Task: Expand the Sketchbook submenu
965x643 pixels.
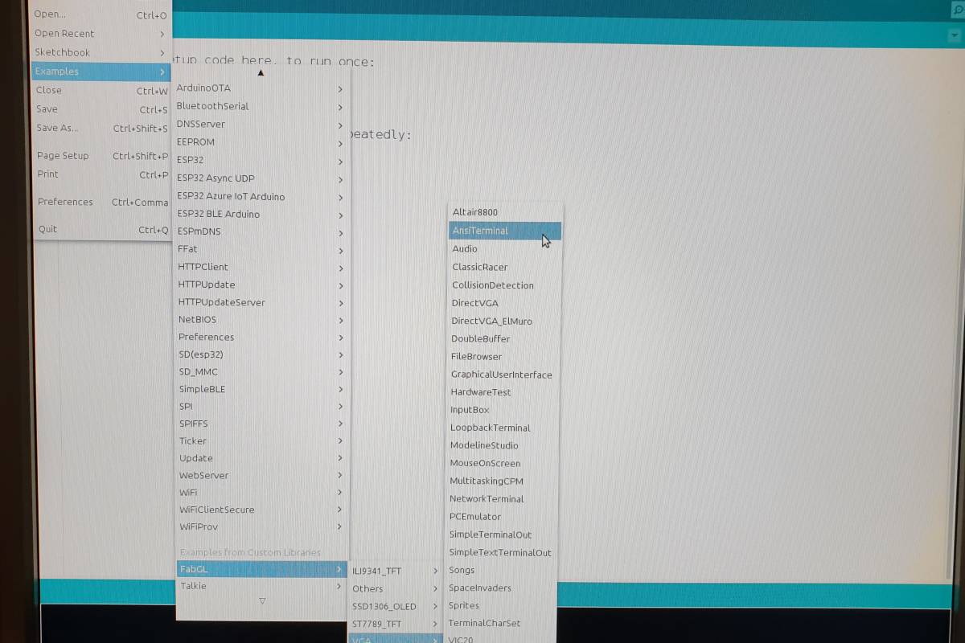Action: point(100,52)
